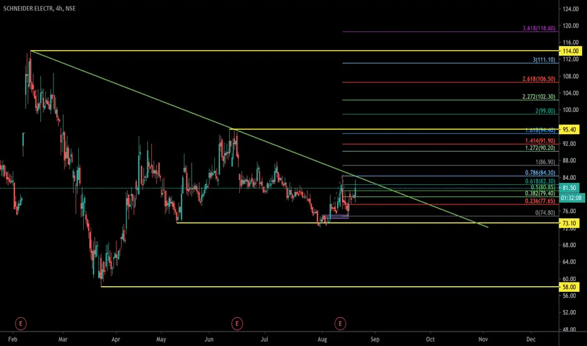The image size is (587, 346).
Task: Click Fibonacci level label 3.618(118.60)
Action: click(x=539, y=28)
